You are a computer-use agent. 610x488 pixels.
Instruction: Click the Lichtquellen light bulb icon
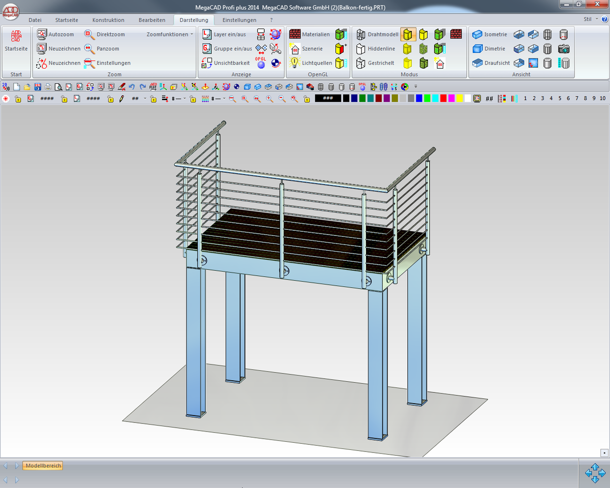tap(295, 63)
